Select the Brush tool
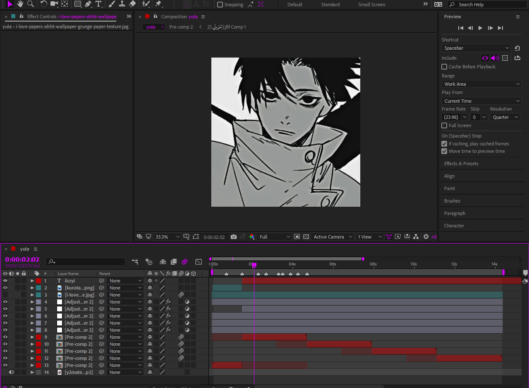Viewport: 529px width, 388px height. coord(112,4)
